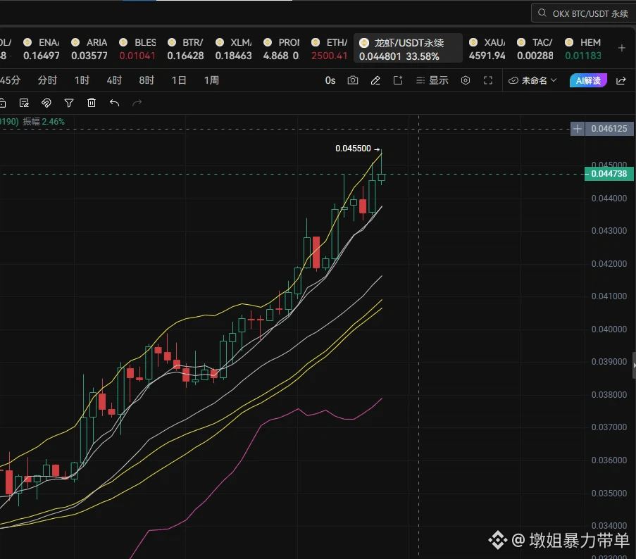Open the 显示 display options menu
Image resolution: width=636 pixels, height=559 pixels.
(x=432, y=80)
